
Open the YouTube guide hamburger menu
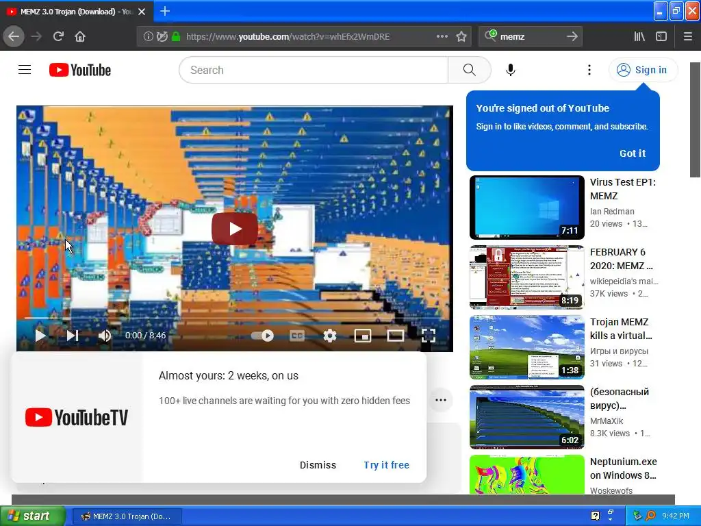25,70
